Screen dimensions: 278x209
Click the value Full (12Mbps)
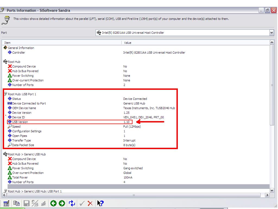click(132, 127)
